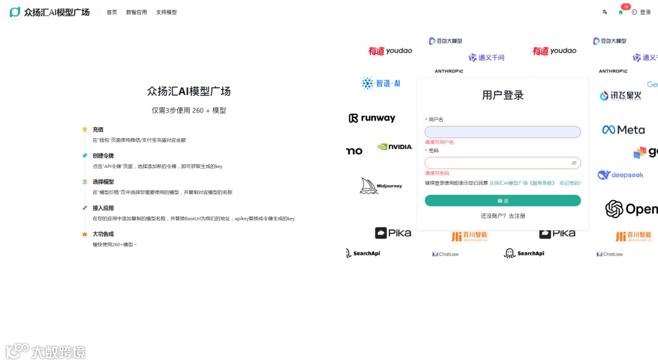
Task: Click the 用户名 input field
Action: [x=503, y=132]
